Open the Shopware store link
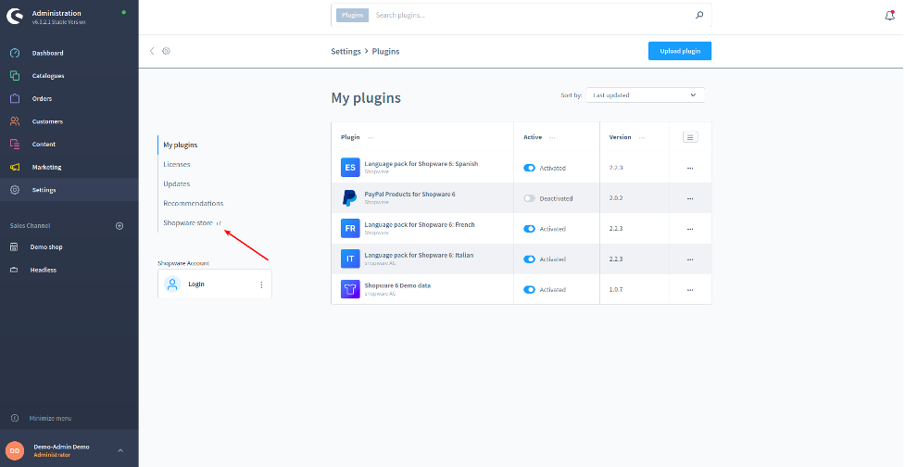The image size is (905, 467). (x=189, y=222)
